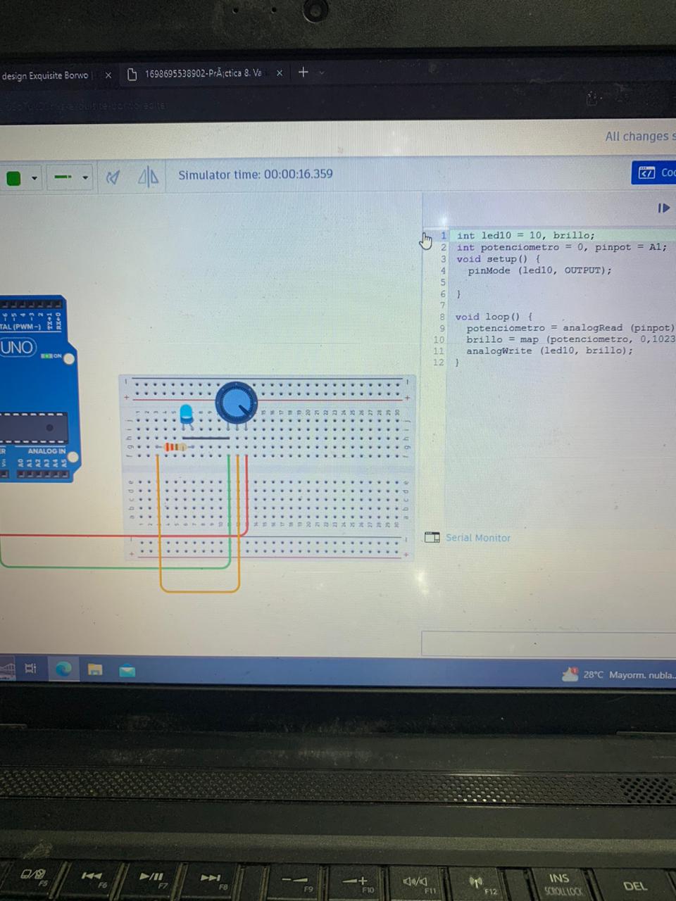
Task: Click the rotate component icon in toolbar
Action: (113, 177)
